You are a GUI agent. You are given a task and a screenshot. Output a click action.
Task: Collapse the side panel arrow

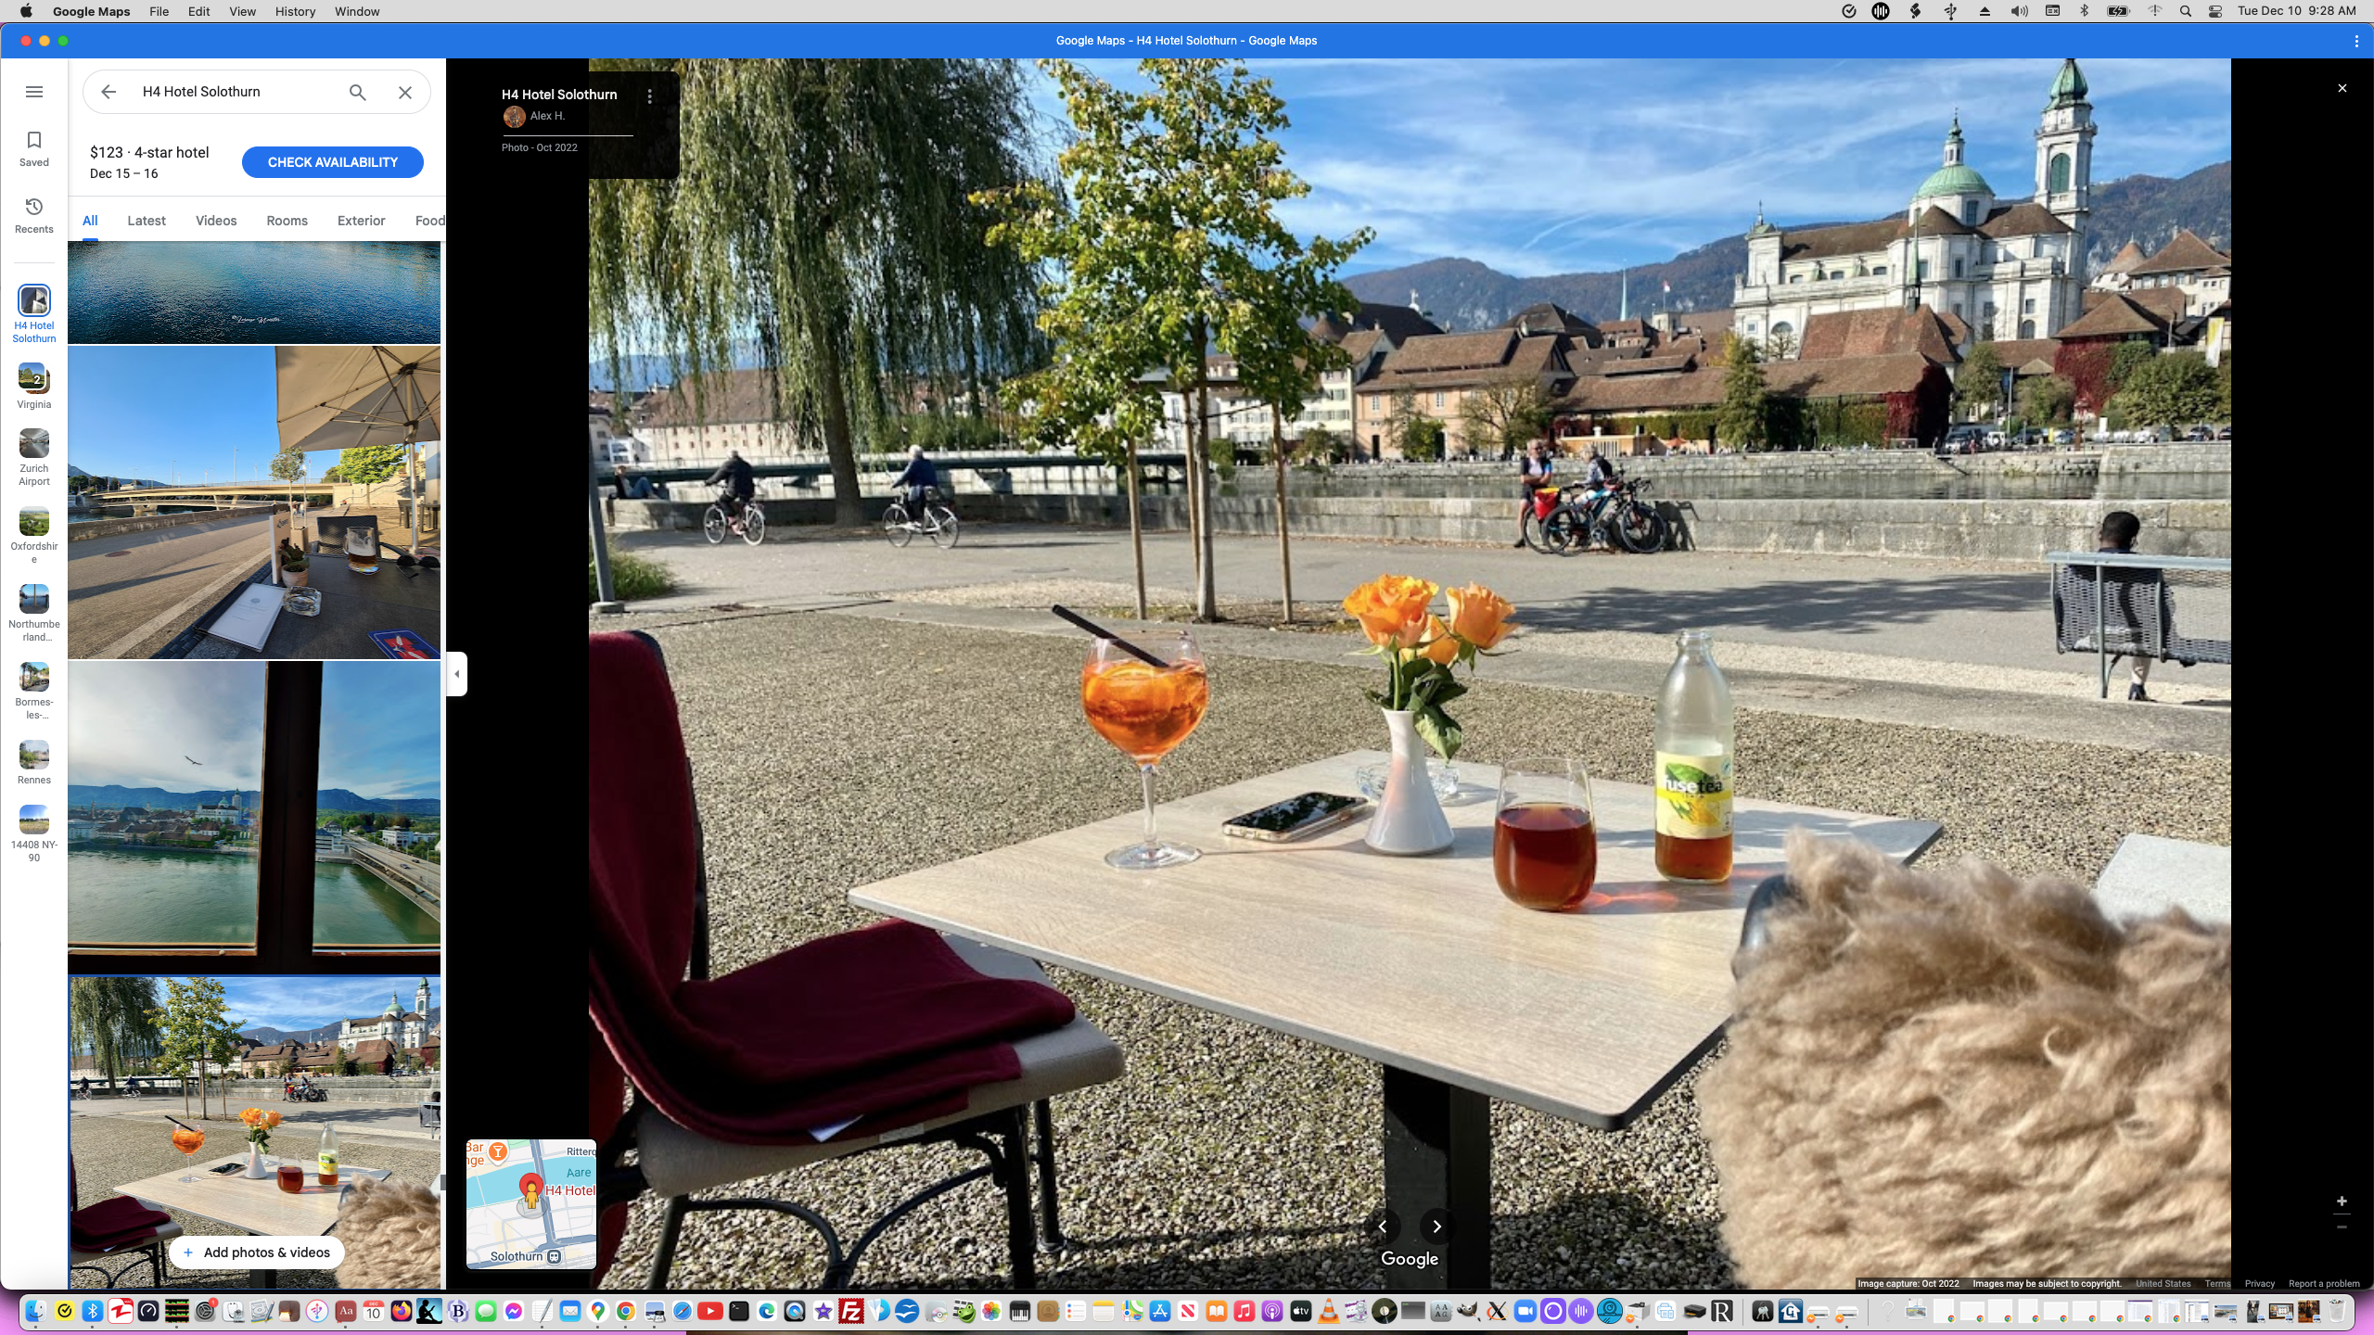456,674
